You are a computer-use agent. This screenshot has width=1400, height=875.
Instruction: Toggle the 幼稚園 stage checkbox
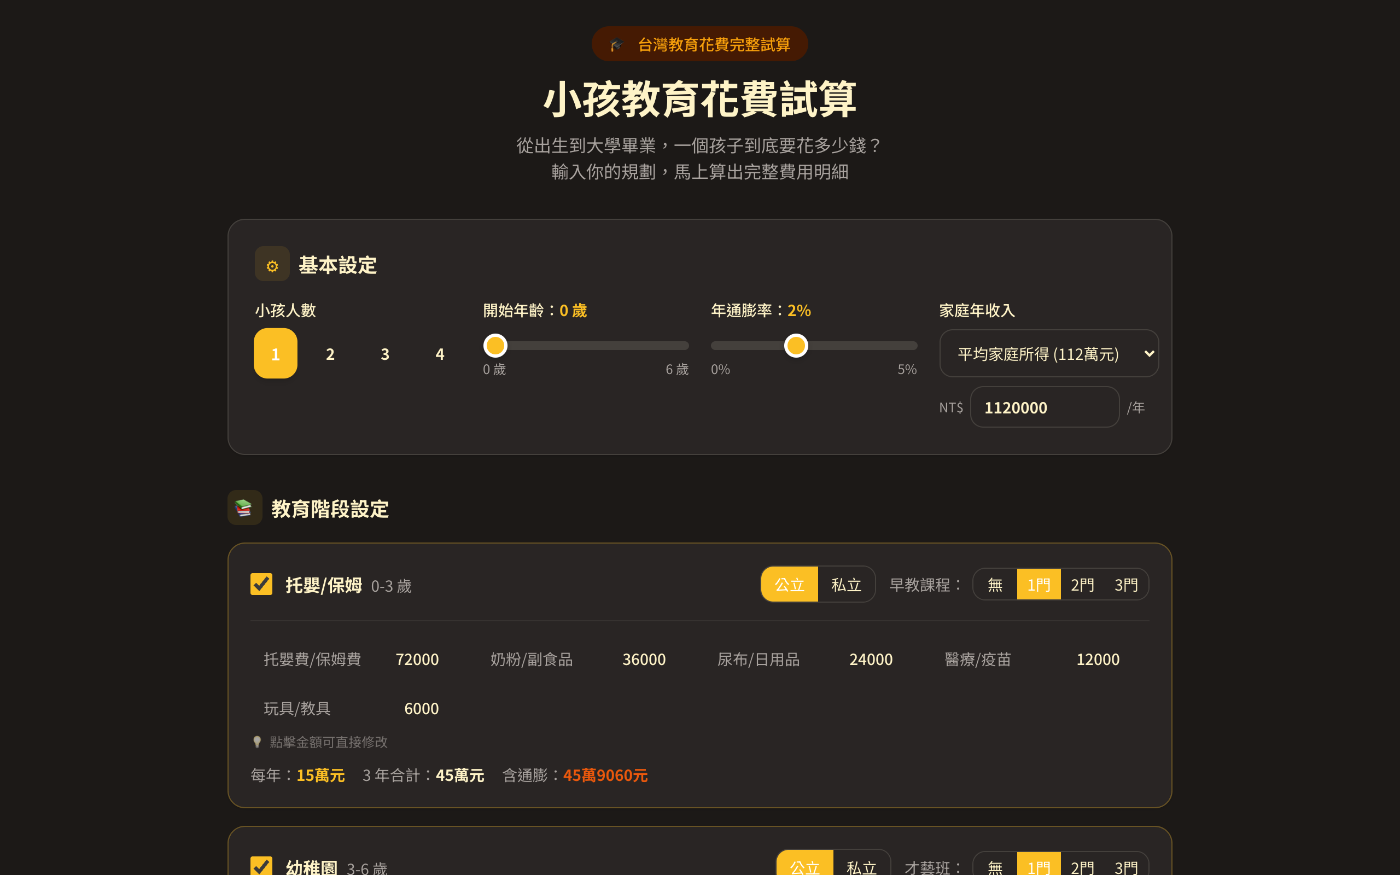[261, 865]
